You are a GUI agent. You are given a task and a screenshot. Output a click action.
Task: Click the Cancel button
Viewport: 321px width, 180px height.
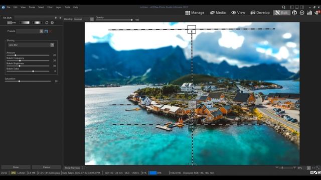click(x=47, y=167)
